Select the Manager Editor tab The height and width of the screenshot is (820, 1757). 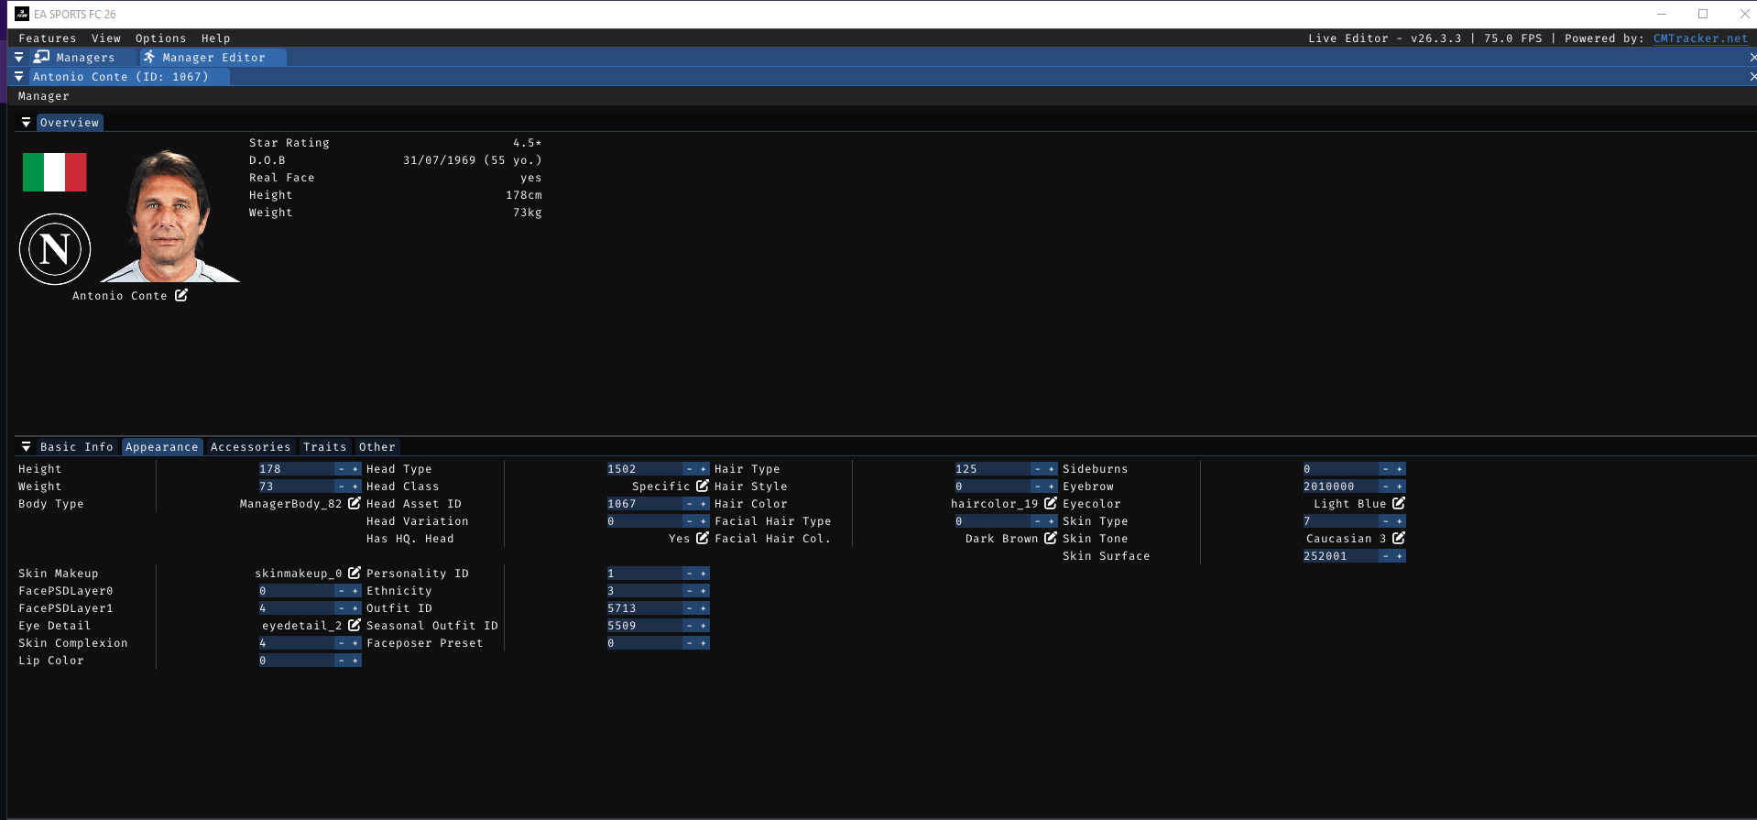tap(213, 57)
